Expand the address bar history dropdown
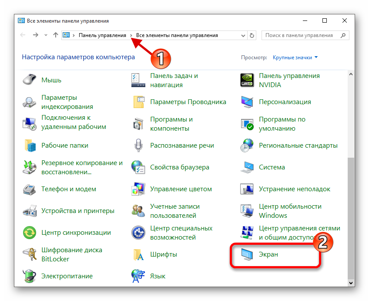This screenshot has height=301, width=369. click(242, 35)
